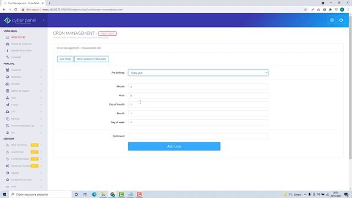The image size is (352, 198).
Task: Open the Pre defined schedule dropdown
Action: coord(198,73)
